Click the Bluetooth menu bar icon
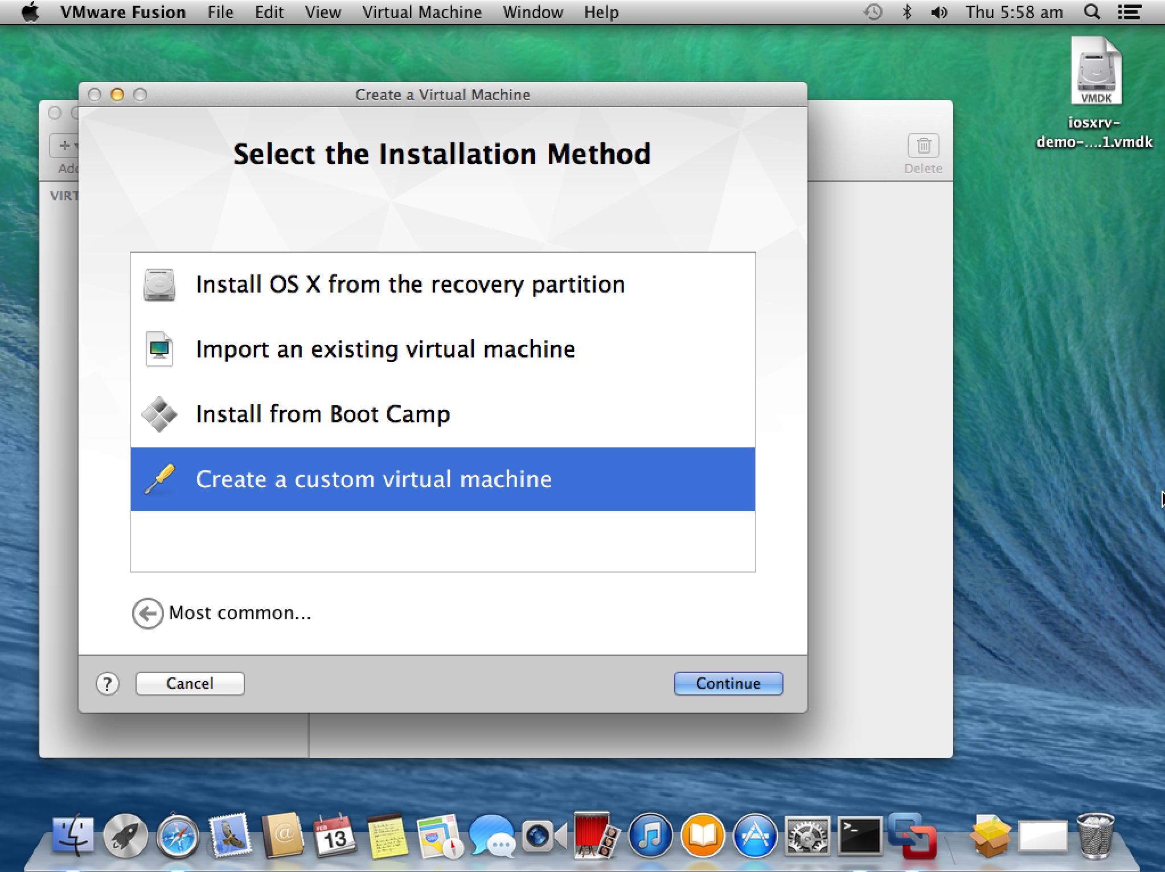The width and height of the screenshot is (1165, 872). pyautogui.click(x=907, y=12)
